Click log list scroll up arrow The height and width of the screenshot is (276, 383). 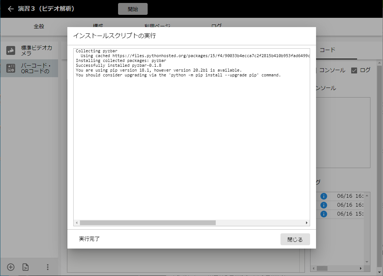pyautogui.click(x=367, y=195)
